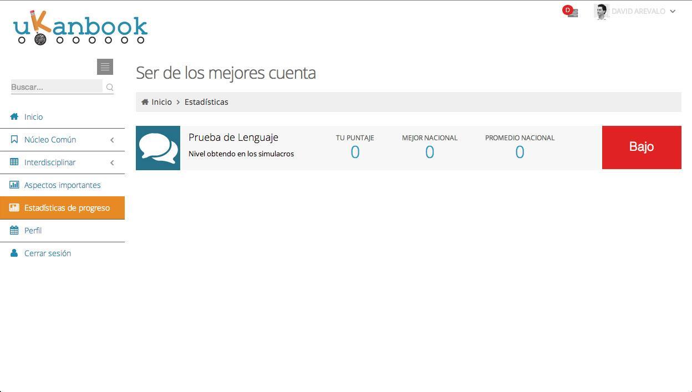Select Estadísticas de progreso menu item
The image size is (692, 392).
pyautogui.click(x=67, y=208)
